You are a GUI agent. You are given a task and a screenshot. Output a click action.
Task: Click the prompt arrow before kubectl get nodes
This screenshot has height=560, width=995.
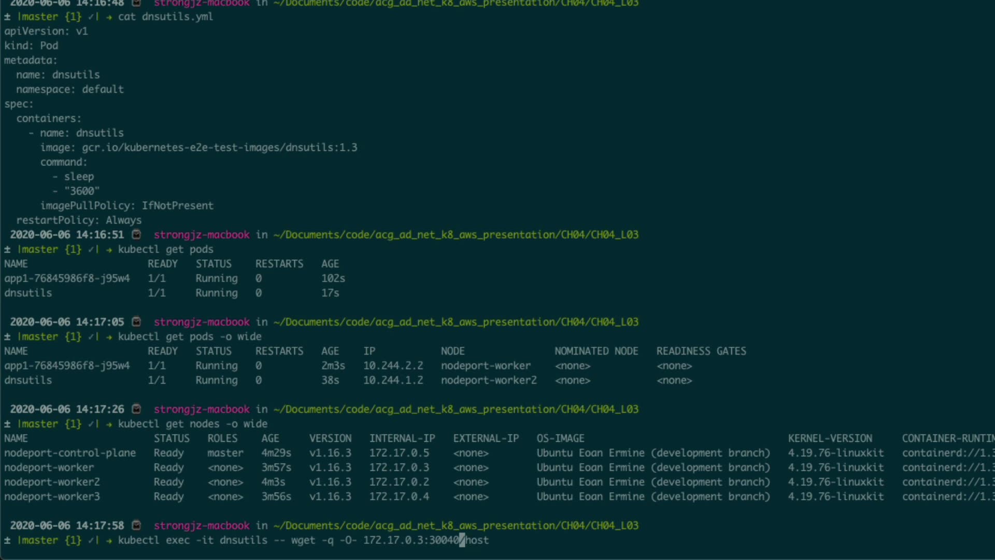(x=109, y=424)
